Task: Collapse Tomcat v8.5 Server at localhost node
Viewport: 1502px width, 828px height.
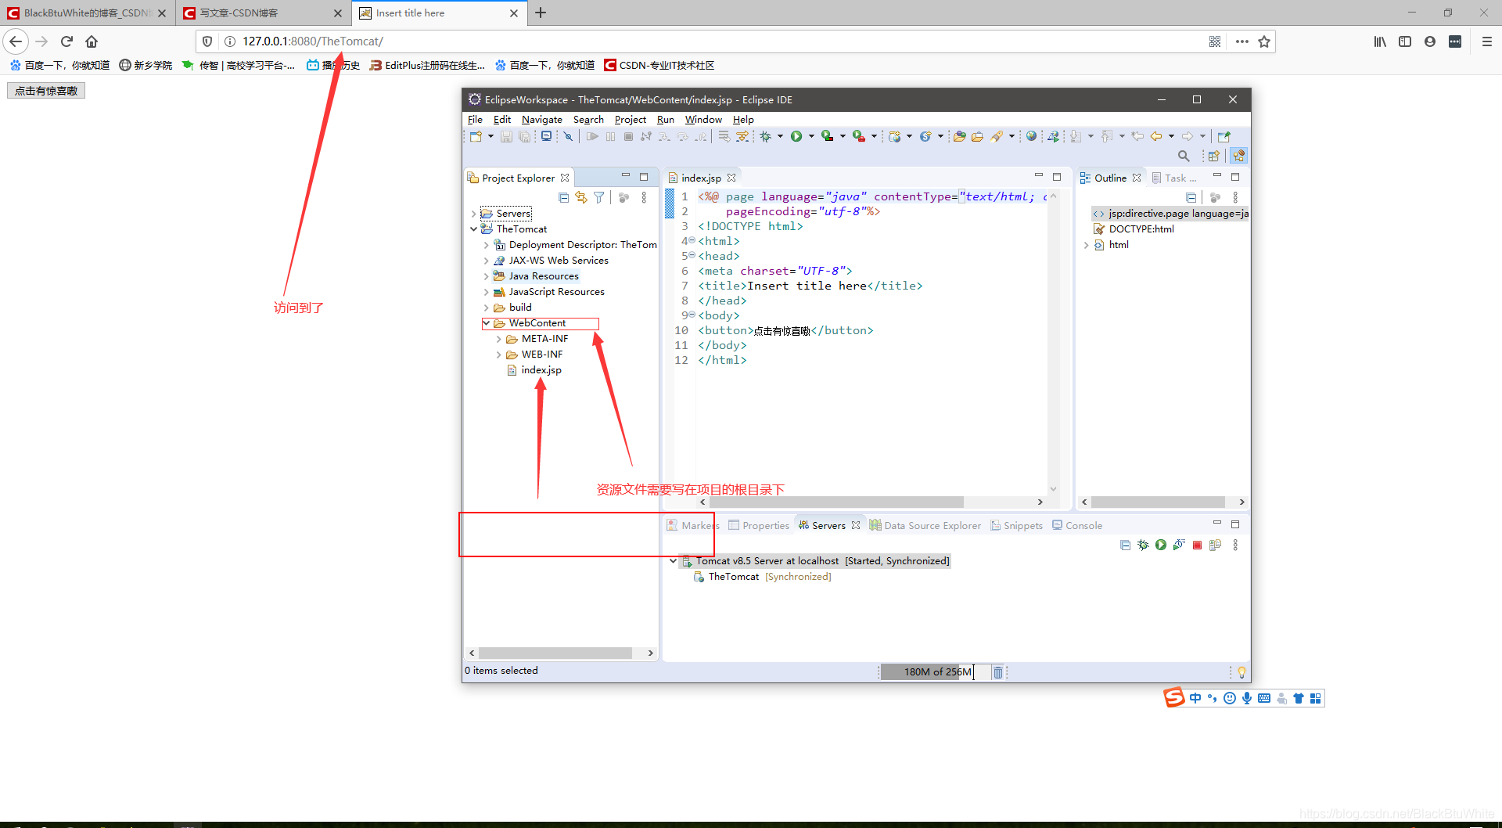Action: coord(674,561)
